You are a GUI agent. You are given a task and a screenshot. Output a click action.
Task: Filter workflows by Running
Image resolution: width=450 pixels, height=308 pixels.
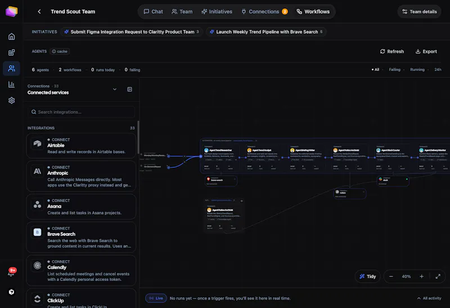click(x=417, y=69)
